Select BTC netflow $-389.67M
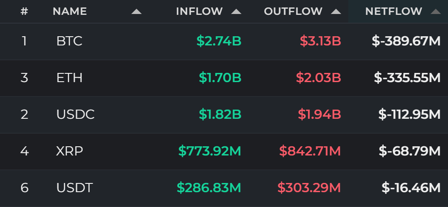The height and width of the screenshot is (207, 448). [406, 41]
